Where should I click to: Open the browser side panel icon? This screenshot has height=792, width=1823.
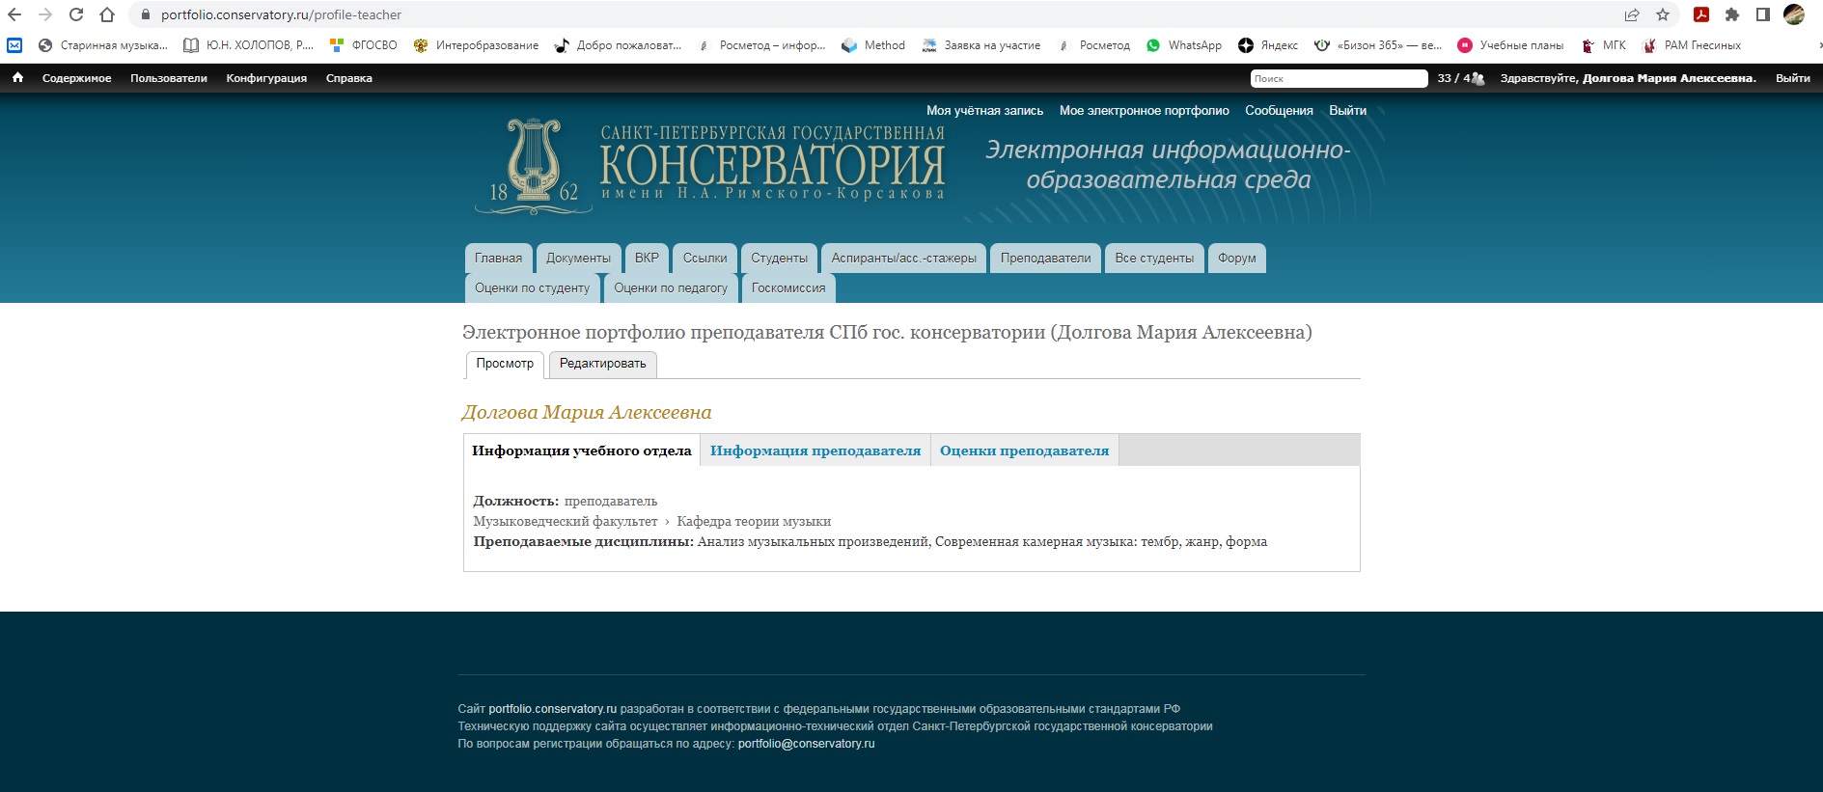coord(1762,14)
